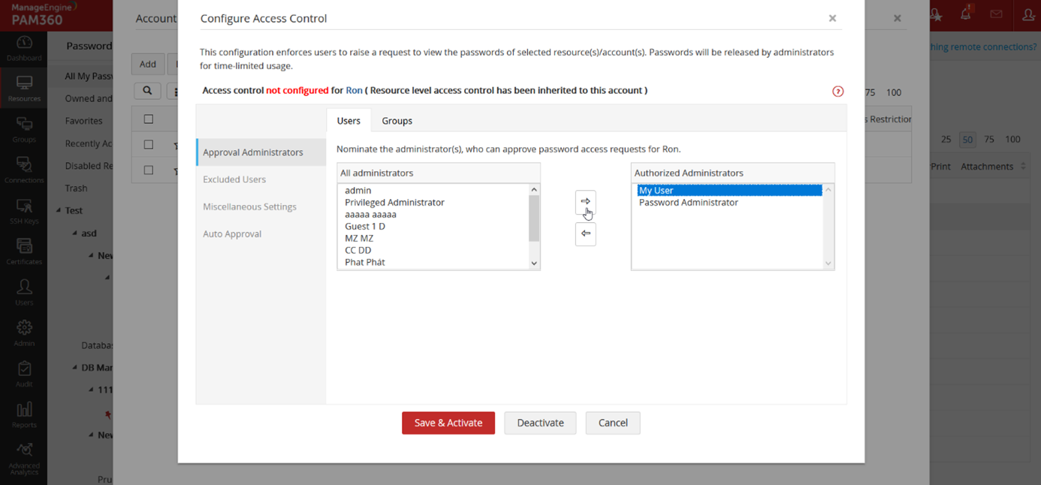Image resolution: width=1041 pixels, height=485 pixels.
Task: Check the second row checkbox in table
Action: point(148,170)
